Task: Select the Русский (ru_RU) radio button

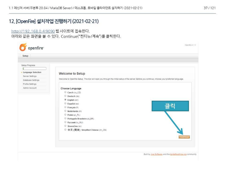Action: coord(65,122)
